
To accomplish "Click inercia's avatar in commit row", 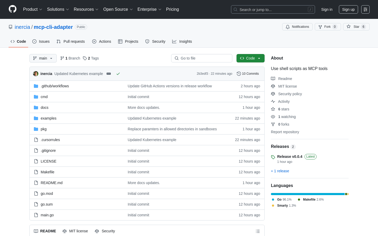I will [36, 74].
